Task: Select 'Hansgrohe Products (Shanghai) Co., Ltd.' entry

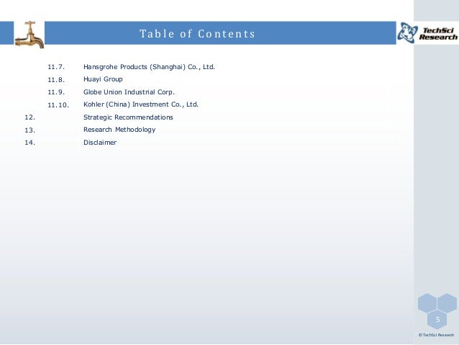Action: pos(149,67)
